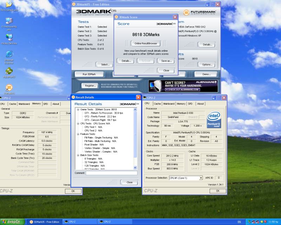
Task: Select the My Computer desktop icon
Action: 9,24
